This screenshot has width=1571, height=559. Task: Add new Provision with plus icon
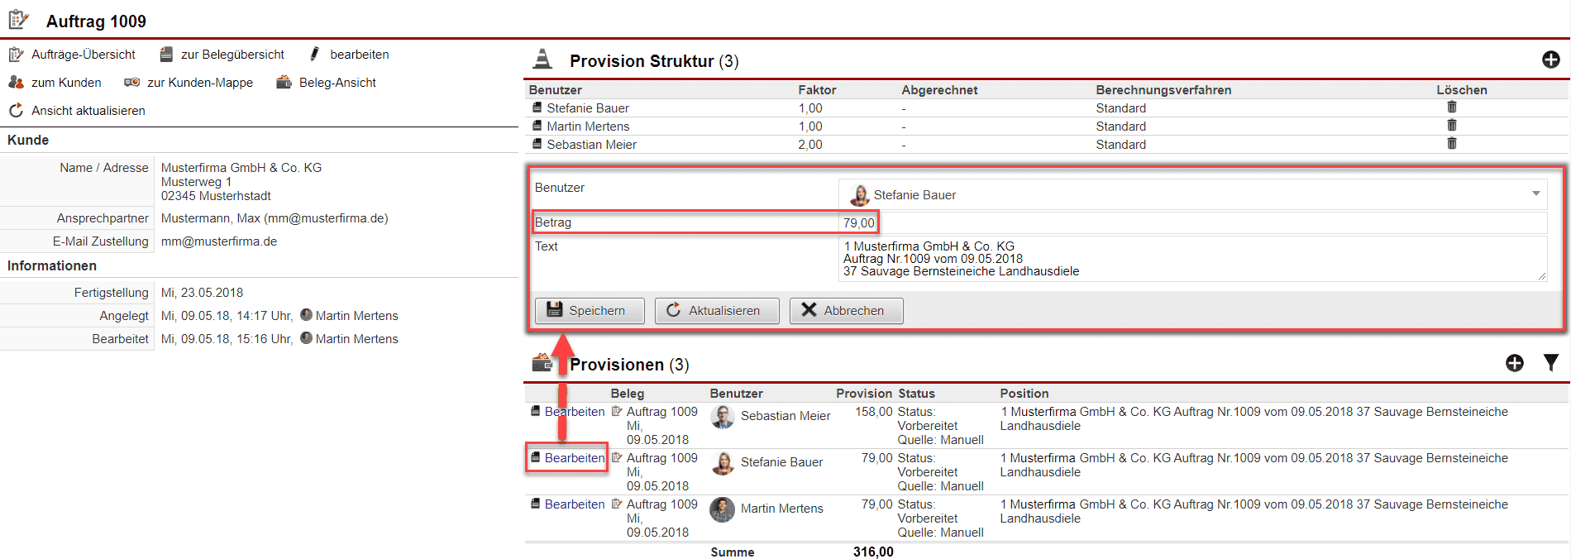click(x=1515, y=363)
